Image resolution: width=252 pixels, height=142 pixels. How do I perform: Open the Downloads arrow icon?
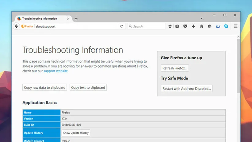[x=193, y=26]
